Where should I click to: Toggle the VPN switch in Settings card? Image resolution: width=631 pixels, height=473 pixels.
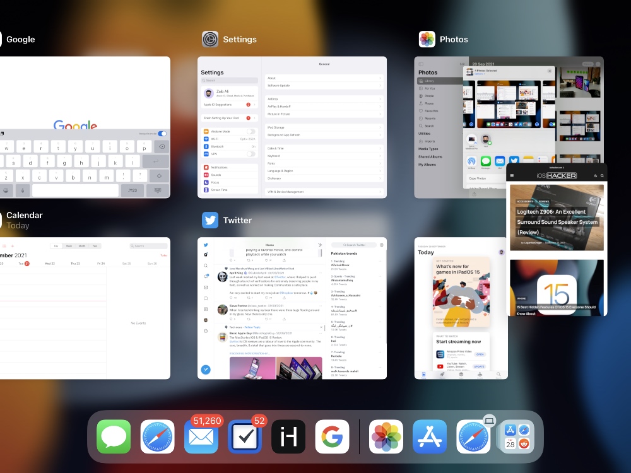coord(251,154)
